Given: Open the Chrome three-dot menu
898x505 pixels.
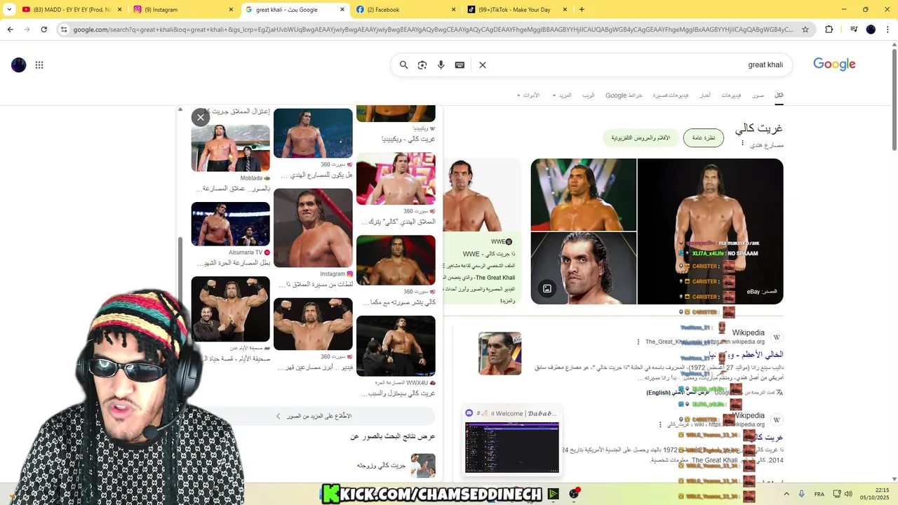Looking at the screenshot, I should click(888, 29).
